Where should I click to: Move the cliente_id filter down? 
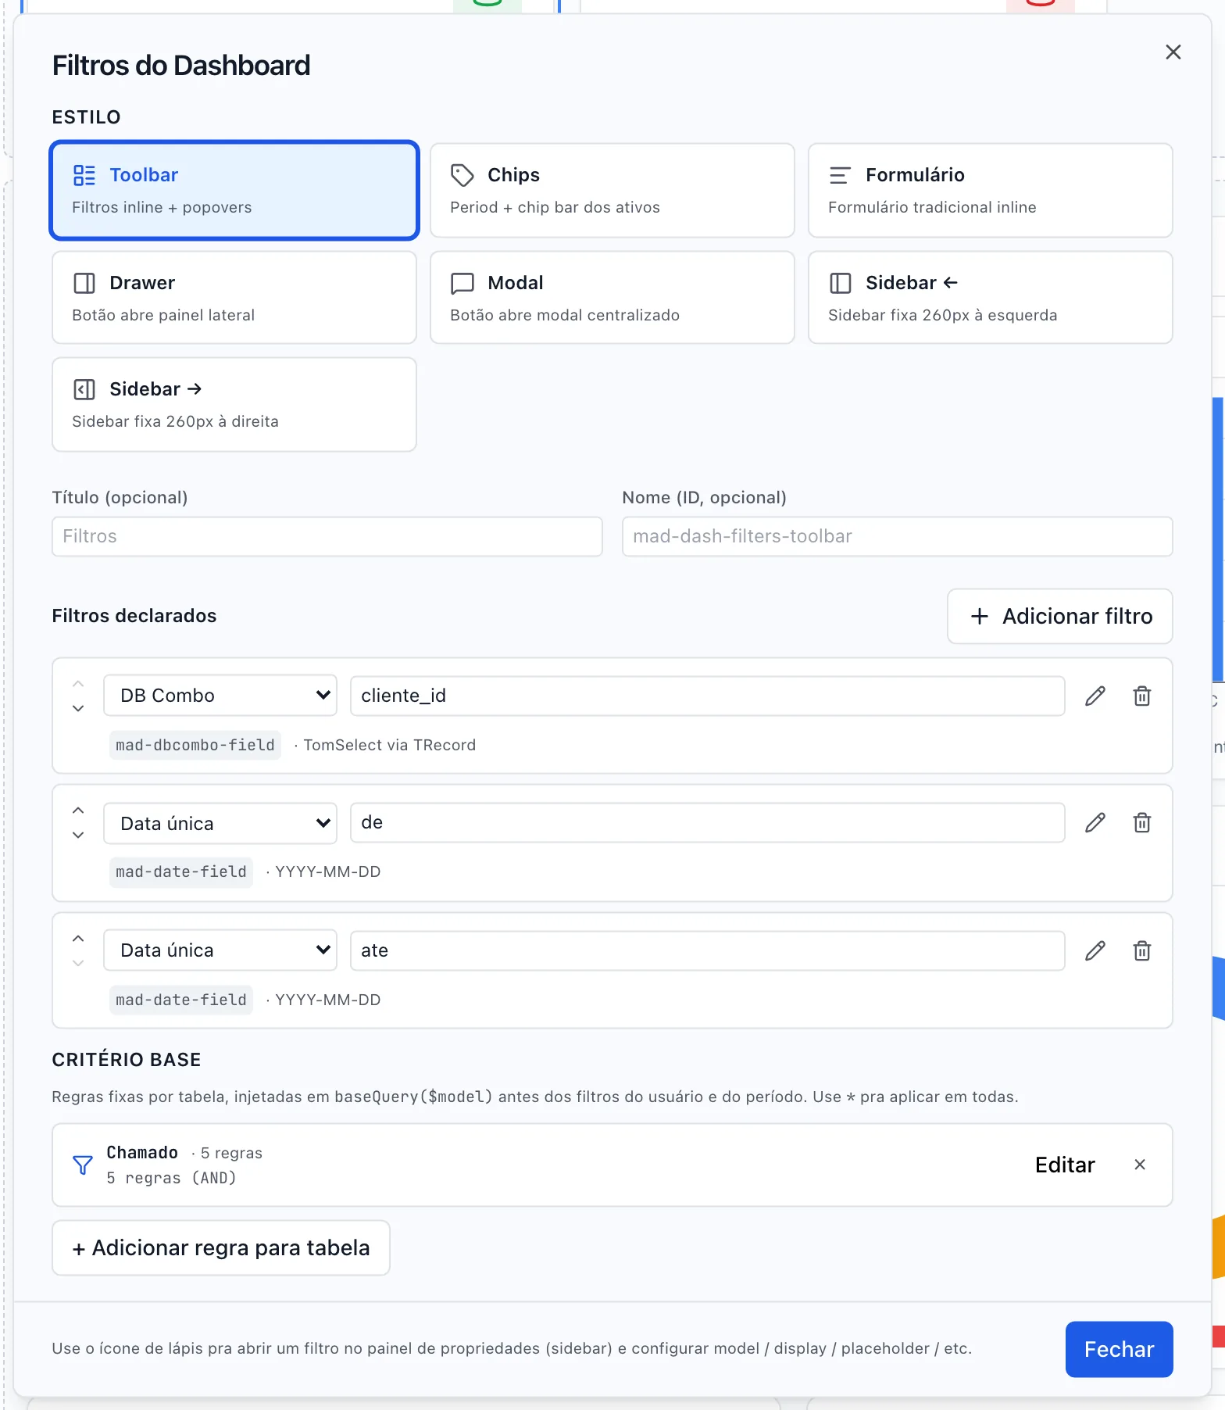click(x=78, y=708)
